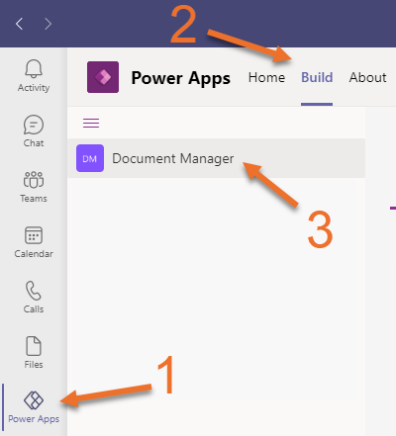The height and width of the screenshot is (436, 396).
Task: Open Files in the sidebar
Action: (x=34, y=352)
